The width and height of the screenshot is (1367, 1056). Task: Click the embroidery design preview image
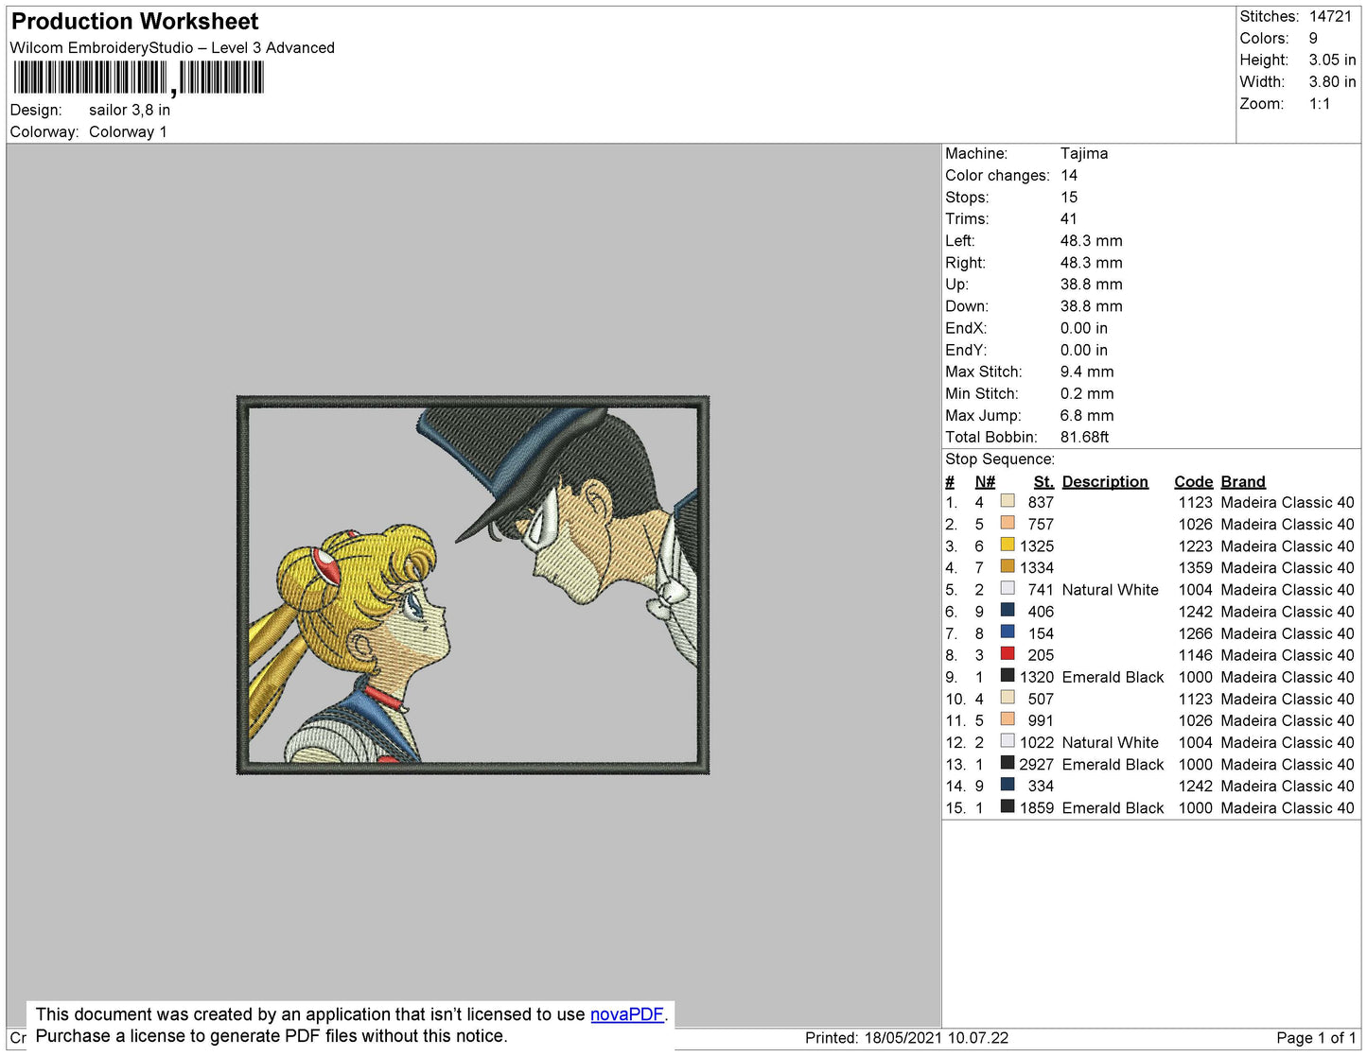473,585
